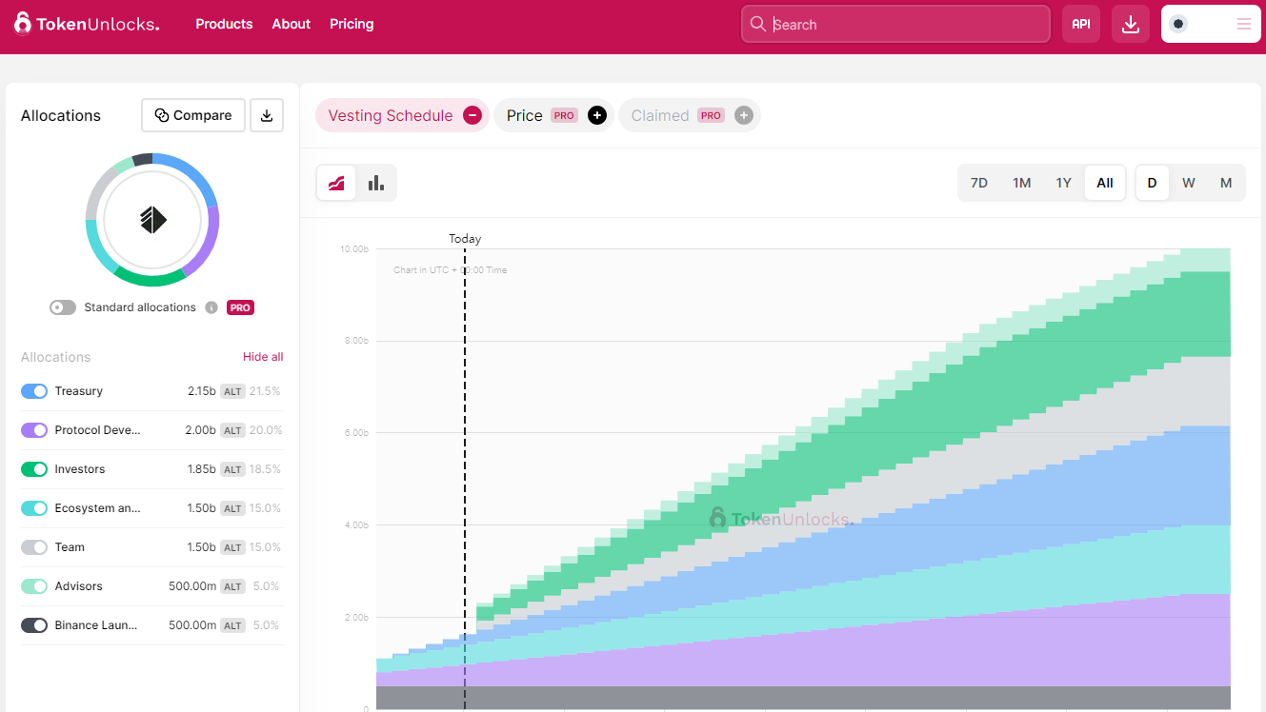Screen dimensions: 1266x712
Task: Switch chart to weekly W interval
Action: [x=1188, y=183]
